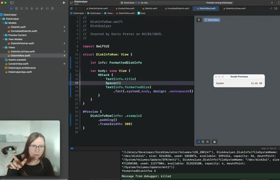Click "Message from debugger: killed" line
280x180 pixels.
[x=146, y=176]
